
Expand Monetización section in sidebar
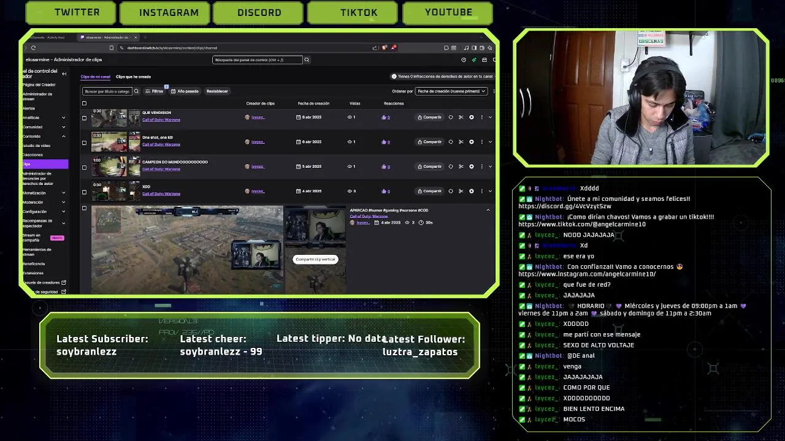(63, 193)
